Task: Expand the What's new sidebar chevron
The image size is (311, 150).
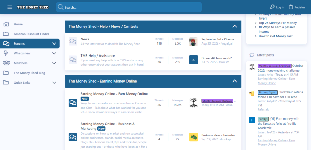Action: (54, 53)
